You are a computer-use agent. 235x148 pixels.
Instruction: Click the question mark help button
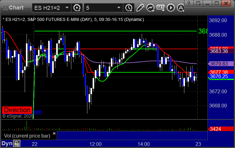[x=189, y=3]
